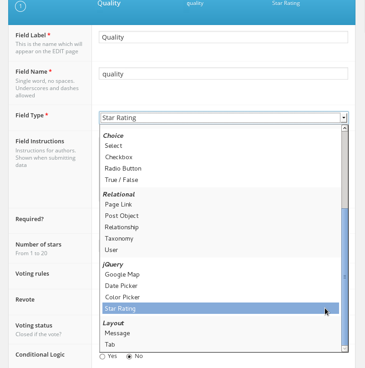365x368 pixels.
Task: Click the dropdown list scrollbar thumb
Action: point(345,276)
